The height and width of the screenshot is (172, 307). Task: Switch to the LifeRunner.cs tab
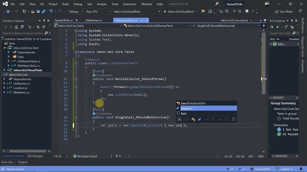tap(94, 20)
